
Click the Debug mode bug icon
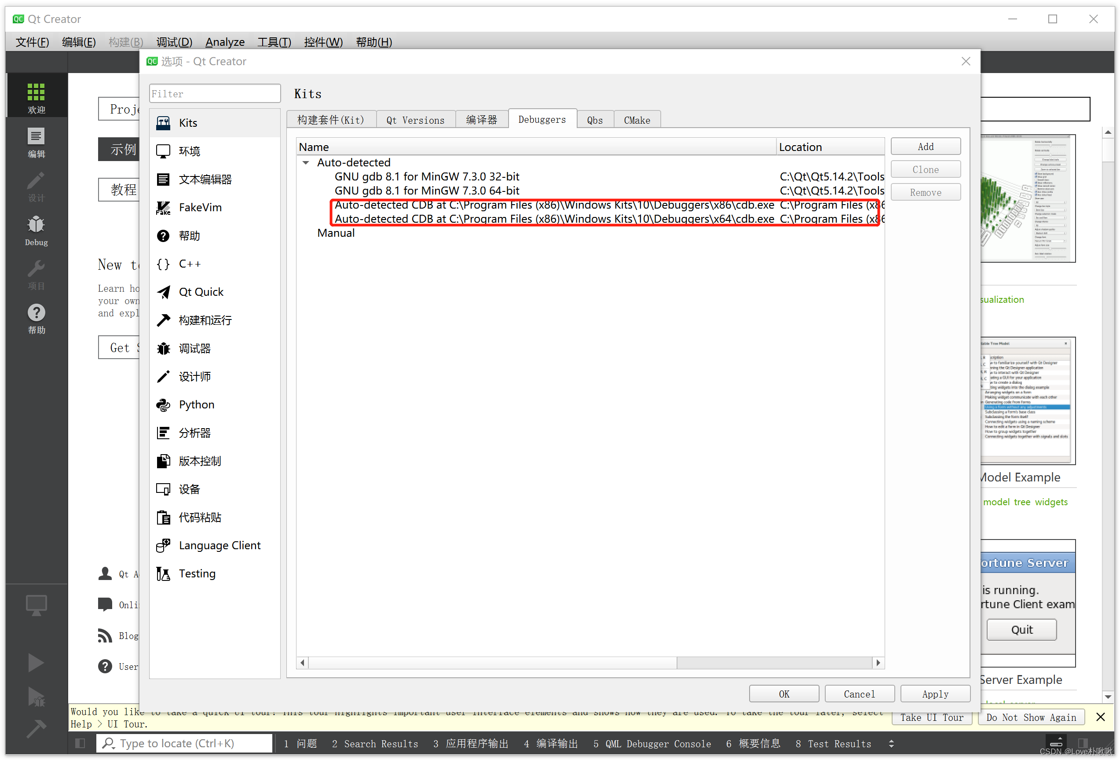[36, 225]
